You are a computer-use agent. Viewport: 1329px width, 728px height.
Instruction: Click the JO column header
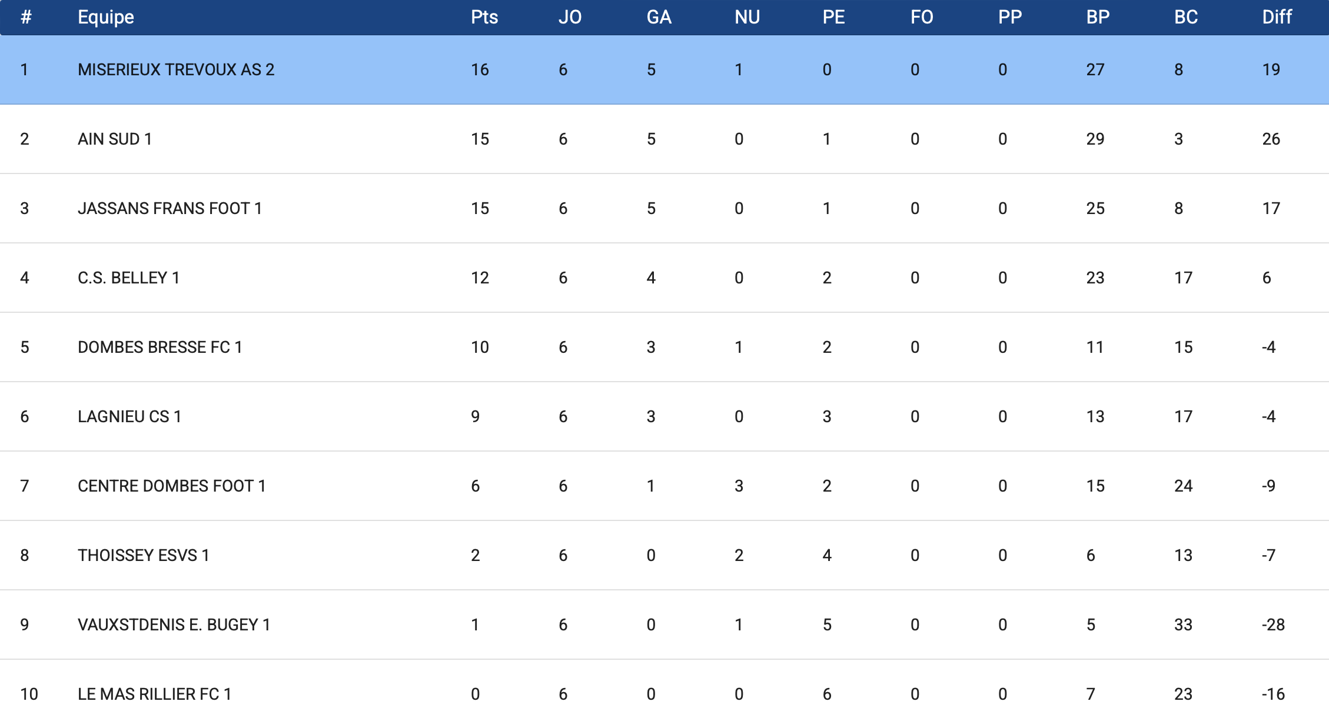(569, 17)
